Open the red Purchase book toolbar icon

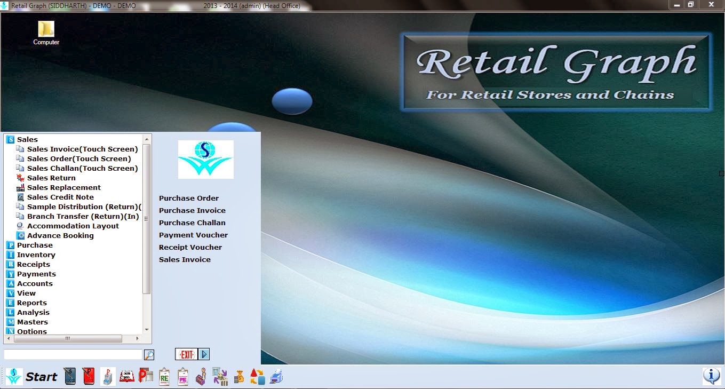coord(89,377)
